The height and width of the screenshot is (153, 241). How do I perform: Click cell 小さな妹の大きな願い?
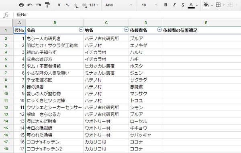[x=55, y=73]
